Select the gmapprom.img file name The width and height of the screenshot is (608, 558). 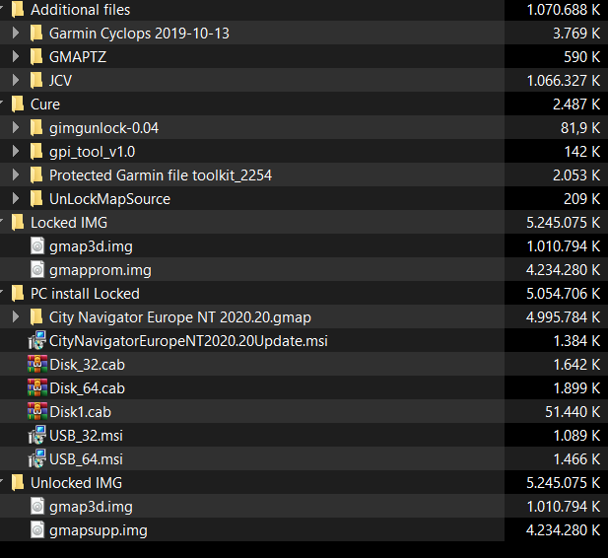tap(101, 270)
